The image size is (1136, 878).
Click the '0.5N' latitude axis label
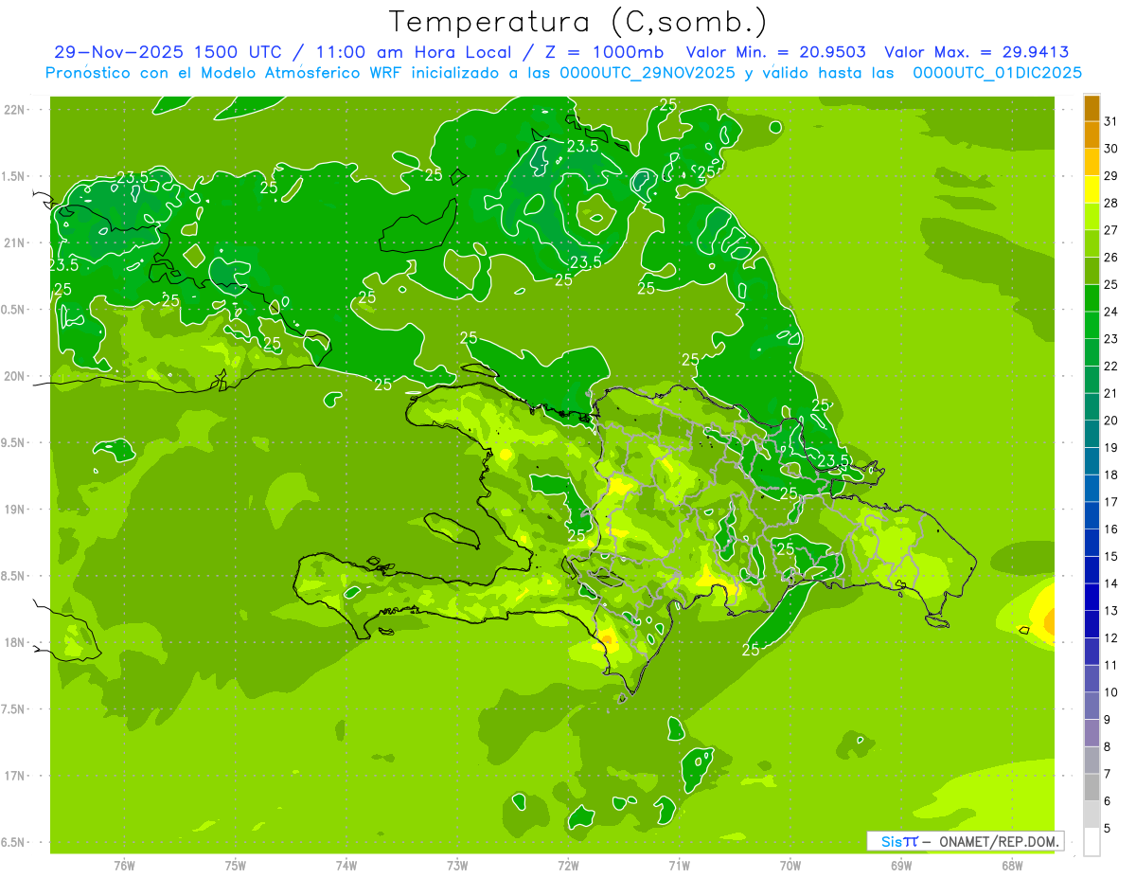click(x=13, y=310)
